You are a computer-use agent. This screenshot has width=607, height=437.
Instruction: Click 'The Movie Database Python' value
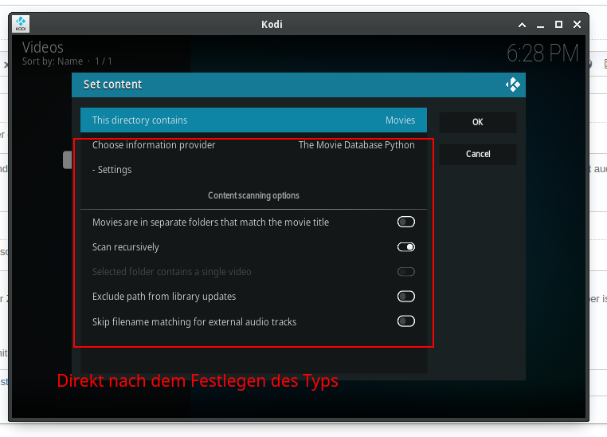356,145
